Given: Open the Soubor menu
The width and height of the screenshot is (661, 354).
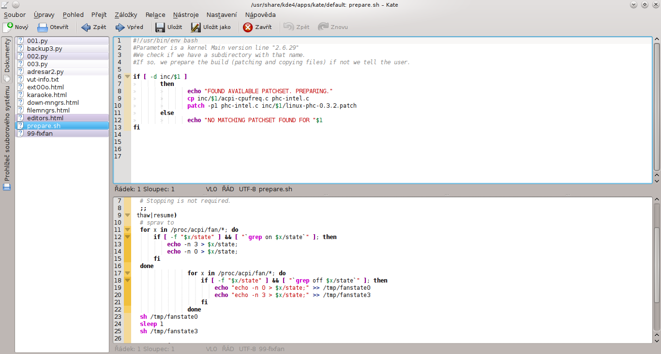Looking at the screenshot, I should [15, 14].
